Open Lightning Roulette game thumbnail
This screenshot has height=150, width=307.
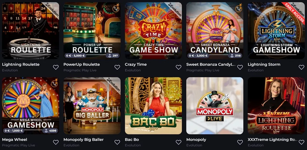tap(31, 30)
